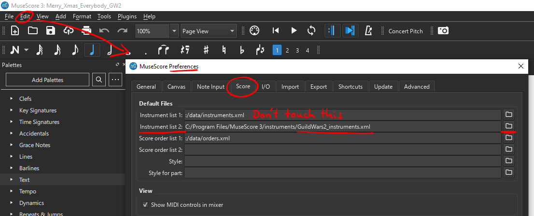This screenshot has height=216, width=534.
Task: Apply natural accidental
Action: [224, 50]
